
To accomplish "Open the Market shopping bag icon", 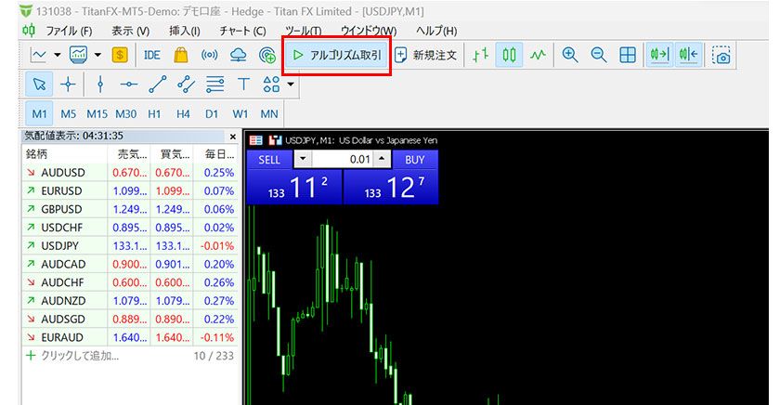I will pos(181,55).
